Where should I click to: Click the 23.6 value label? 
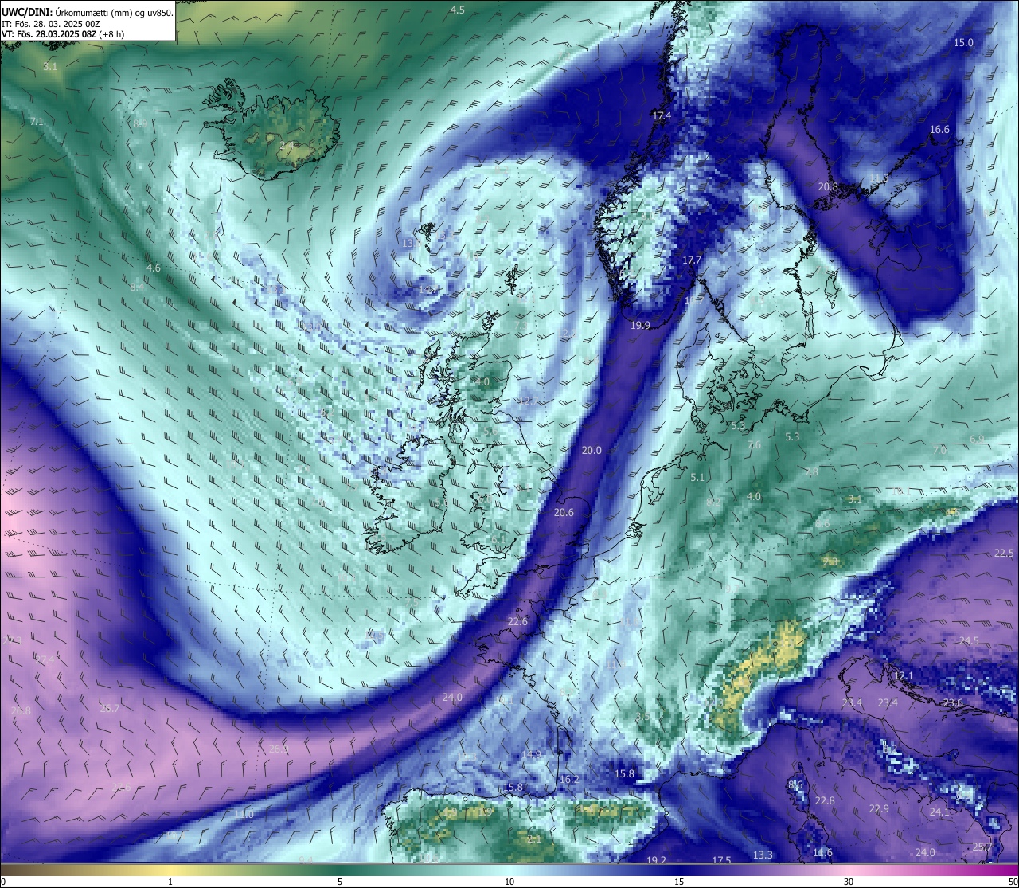(953, 703)
